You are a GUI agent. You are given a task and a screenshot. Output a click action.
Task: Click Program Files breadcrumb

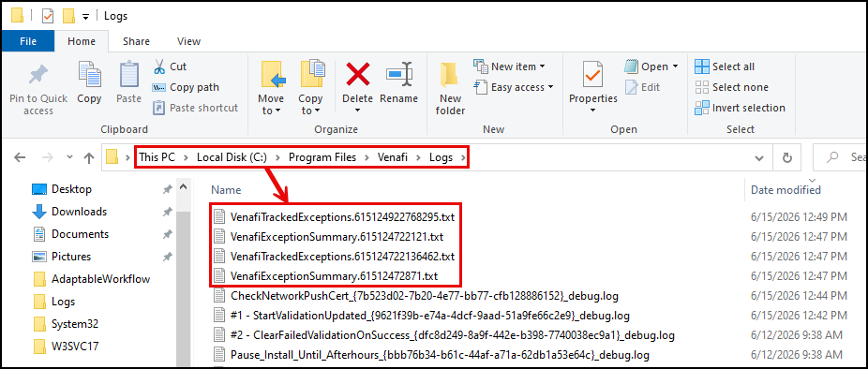pyautogui.click(x=322, y=157)
